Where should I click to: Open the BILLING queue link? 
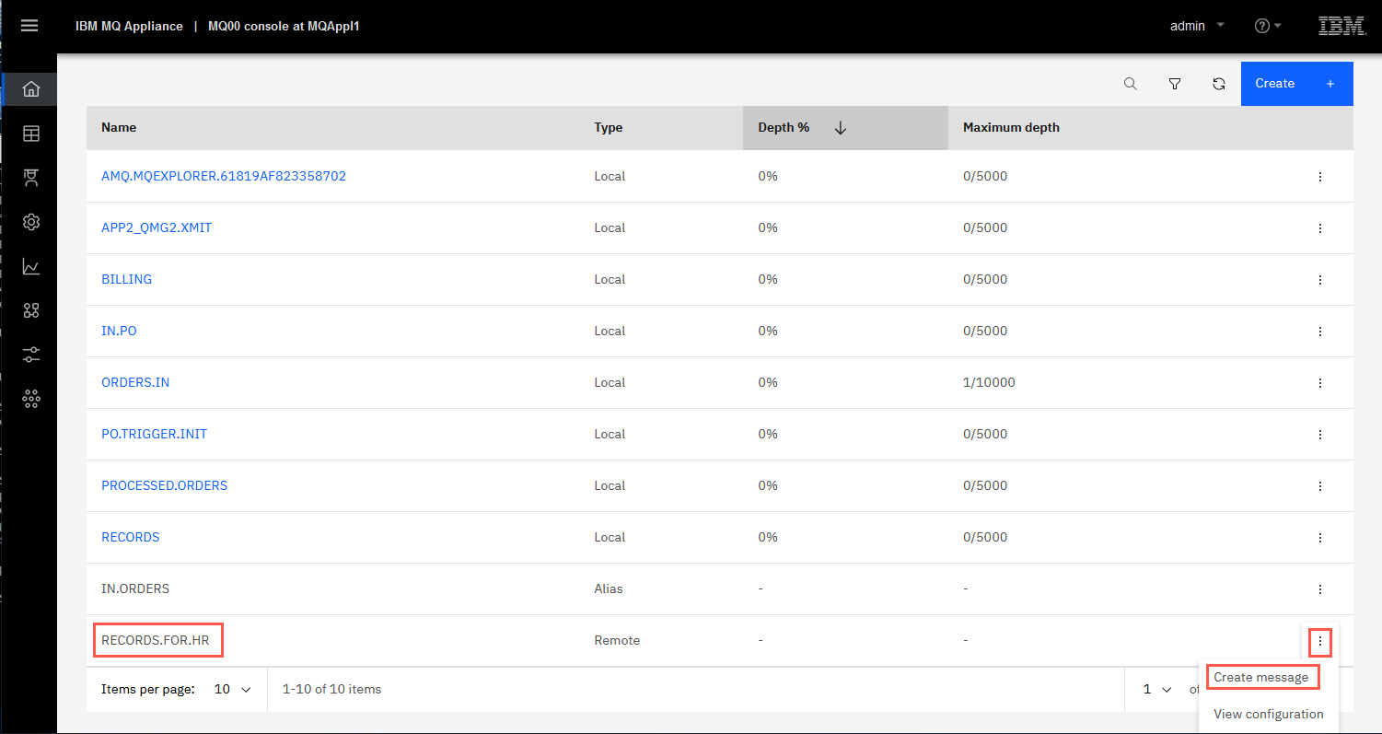(126, 279)
